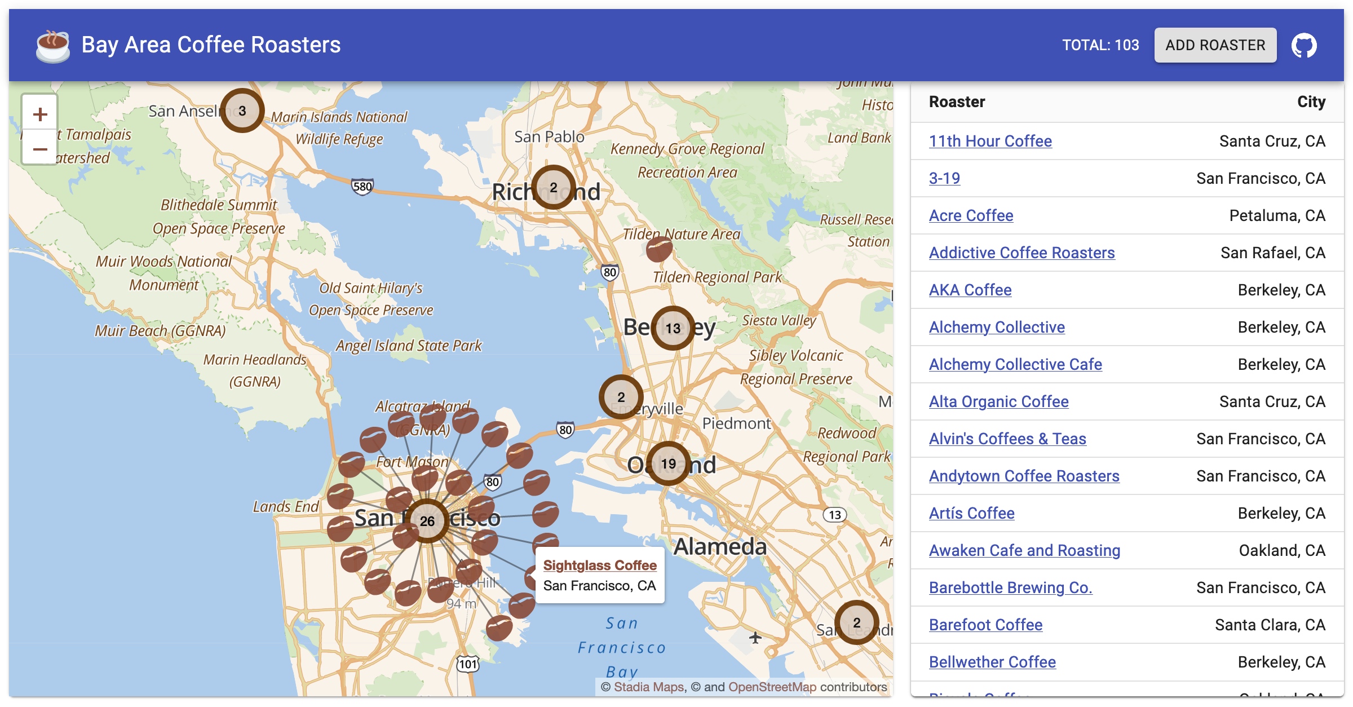Open the Alchemy Collective Cafe link
The width and height of the screenshot is (1353, 707).
[1015, 364]
